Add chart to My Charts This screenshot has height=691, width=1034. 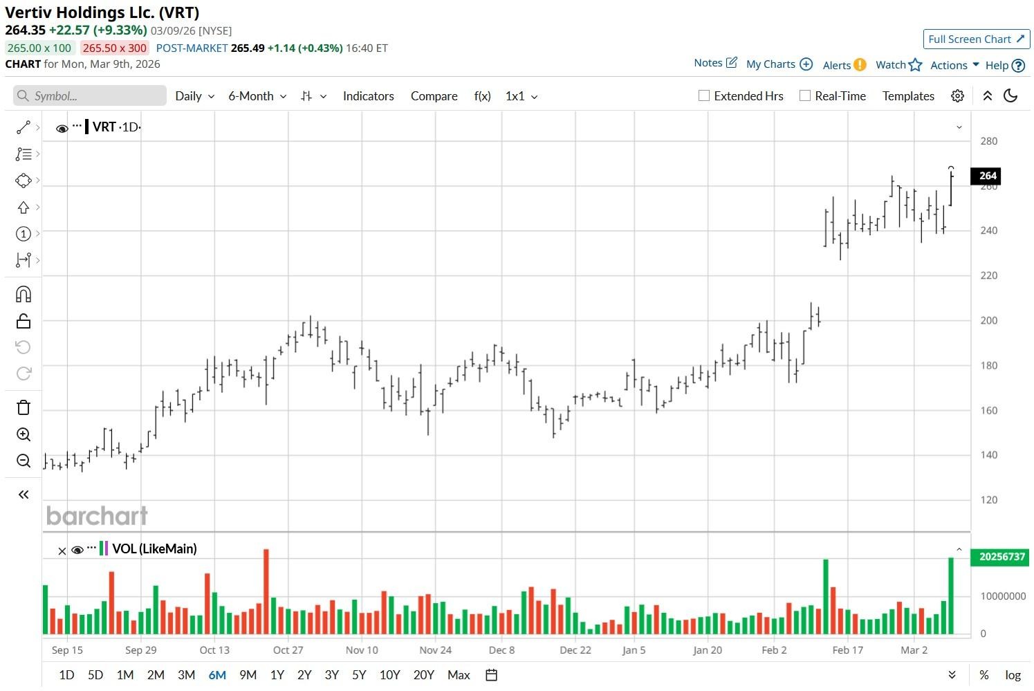click(779, 64)
